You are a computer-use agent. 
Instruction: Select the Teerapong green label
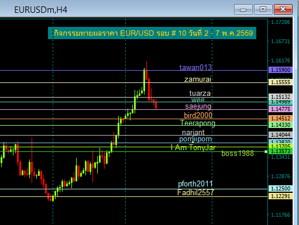198,123
